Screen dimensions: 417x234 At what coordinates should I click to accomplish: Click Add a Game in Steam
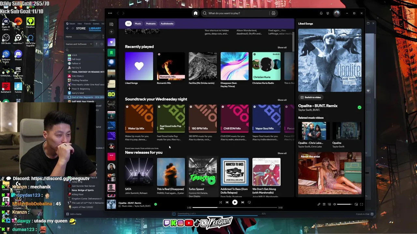pos(74,214)
